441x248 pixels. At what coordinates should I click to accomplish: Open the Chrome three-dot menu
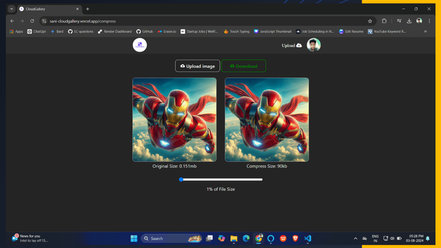pyautogui.click(x=429, y=21)
